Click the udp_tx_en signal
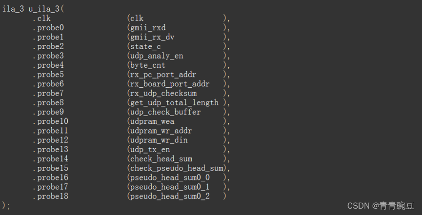The width and height of the screenshot is (422, 215). coord(150,150)
